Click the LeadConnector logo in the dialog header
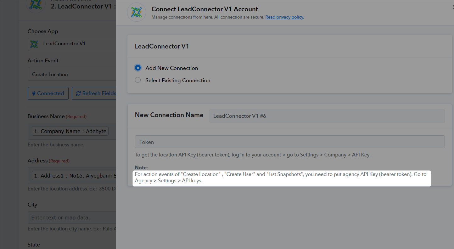454x249 pixels. [x=136, y=12]
